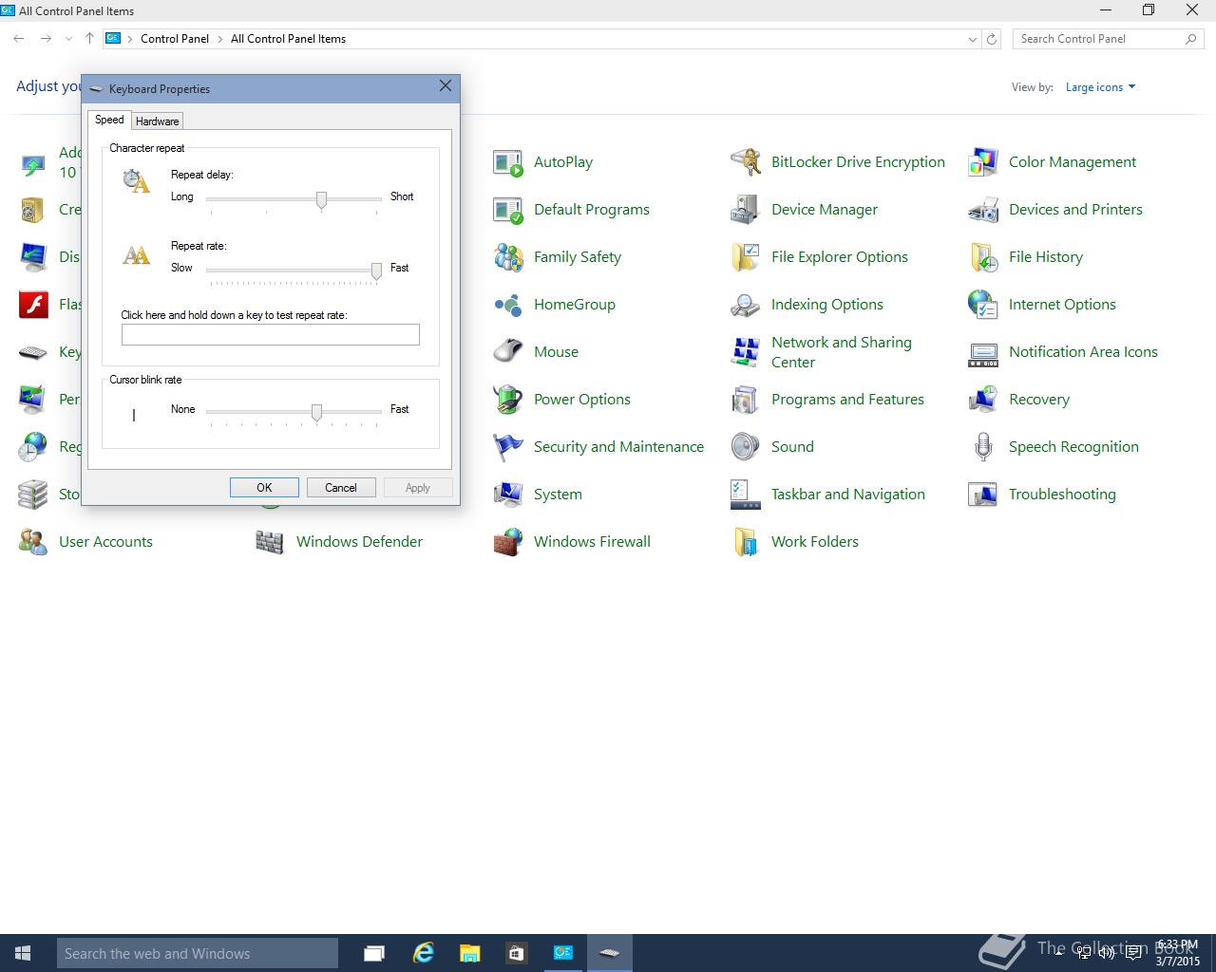Open the Work Folders icon
Screen dimensions: 1216x972
(x=746, y=542)
